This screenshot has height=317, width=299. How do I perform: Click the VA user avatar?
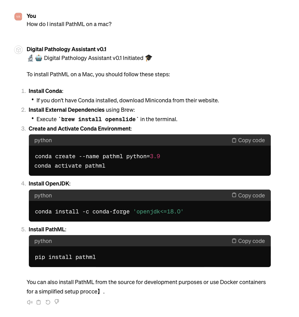(18, 17)
